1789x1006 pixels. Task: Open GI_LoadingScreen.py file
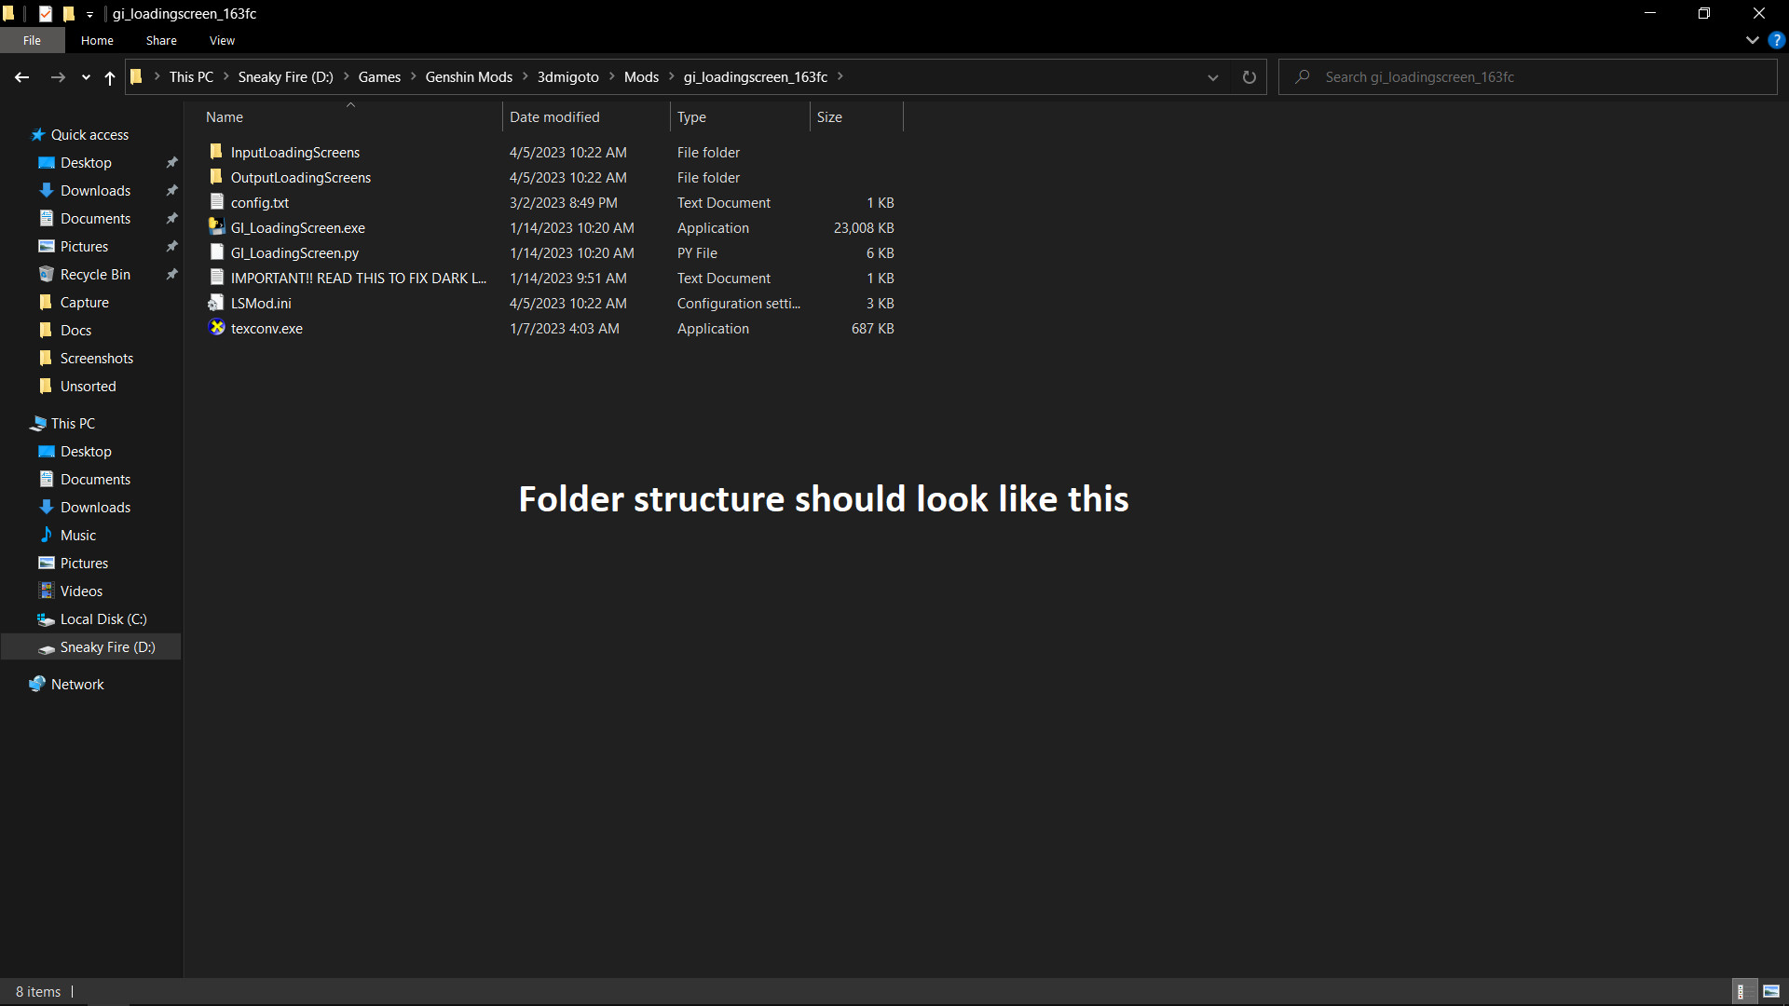[294, 251]
